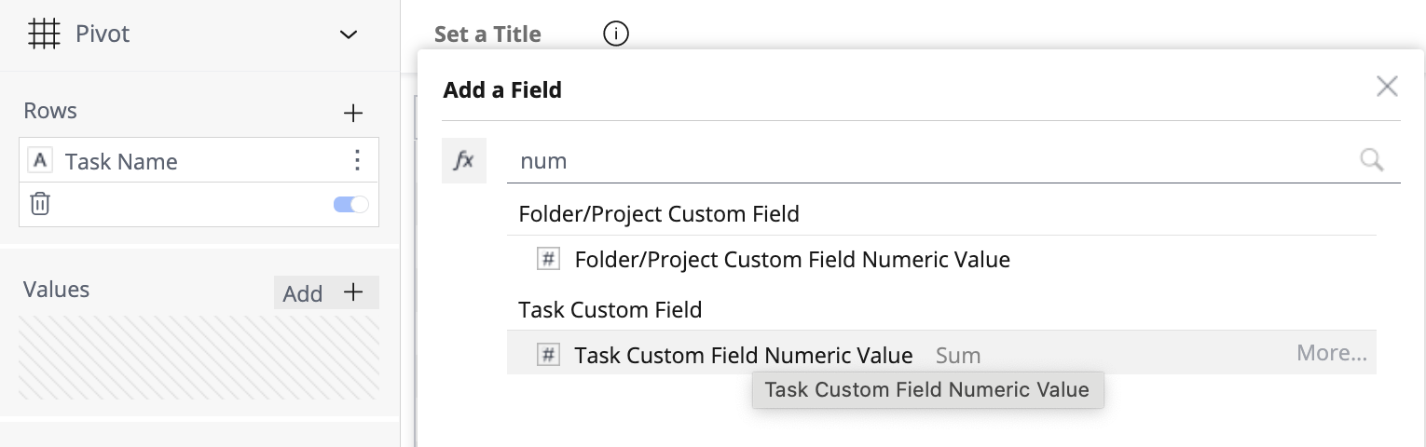Image resolution: width=1426 pixels, height=447 pixels.
Task: Open widget info icon next to title
Action: 616,34
